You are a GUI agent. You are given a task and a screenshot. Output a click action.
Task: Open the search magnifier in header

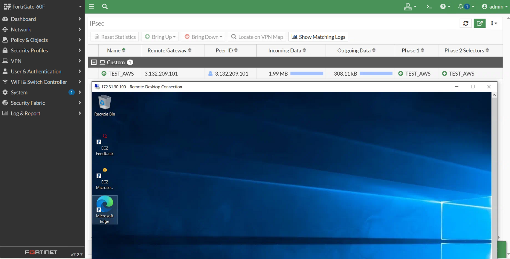pos(105,7)
